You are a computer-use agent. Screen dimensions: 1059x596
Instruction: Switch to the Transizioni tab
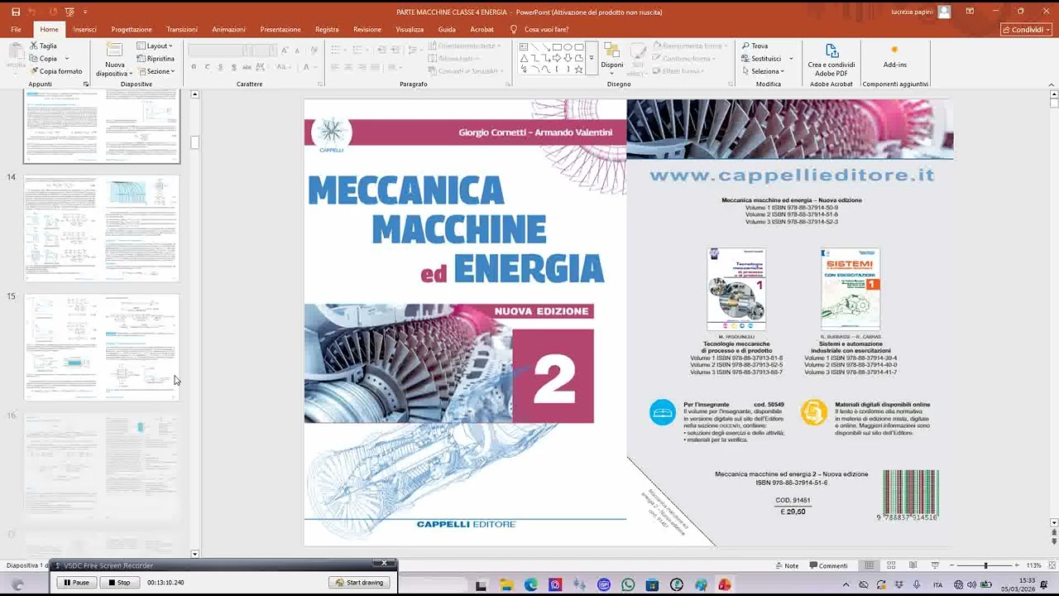tap(182, 29)
